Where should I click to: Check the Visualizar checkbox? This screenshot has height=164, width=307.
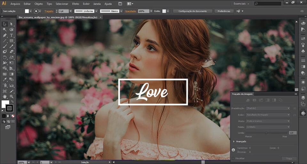pos(233,158)
